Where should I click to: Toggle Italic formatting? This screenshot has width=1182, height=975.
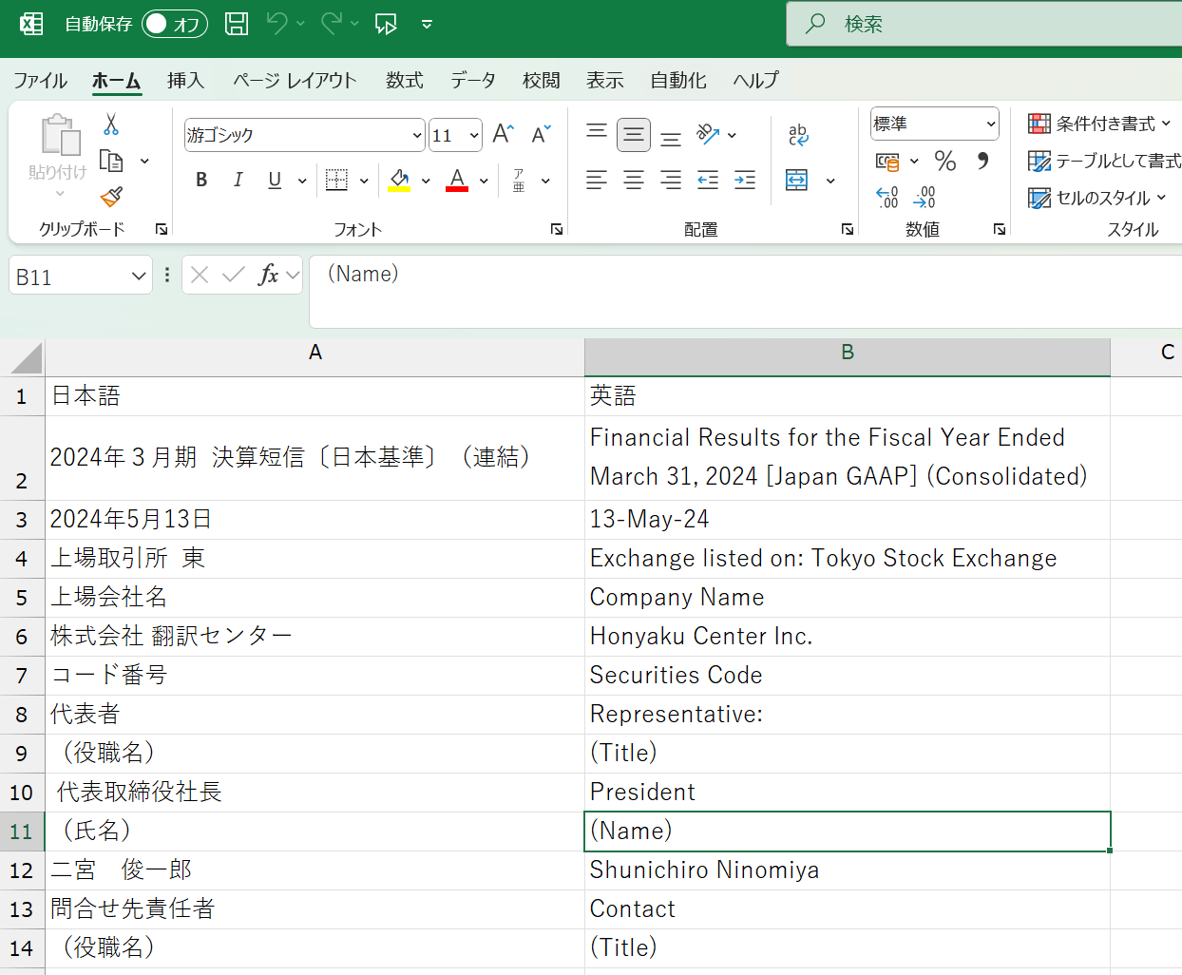click(x=238, y=180)
